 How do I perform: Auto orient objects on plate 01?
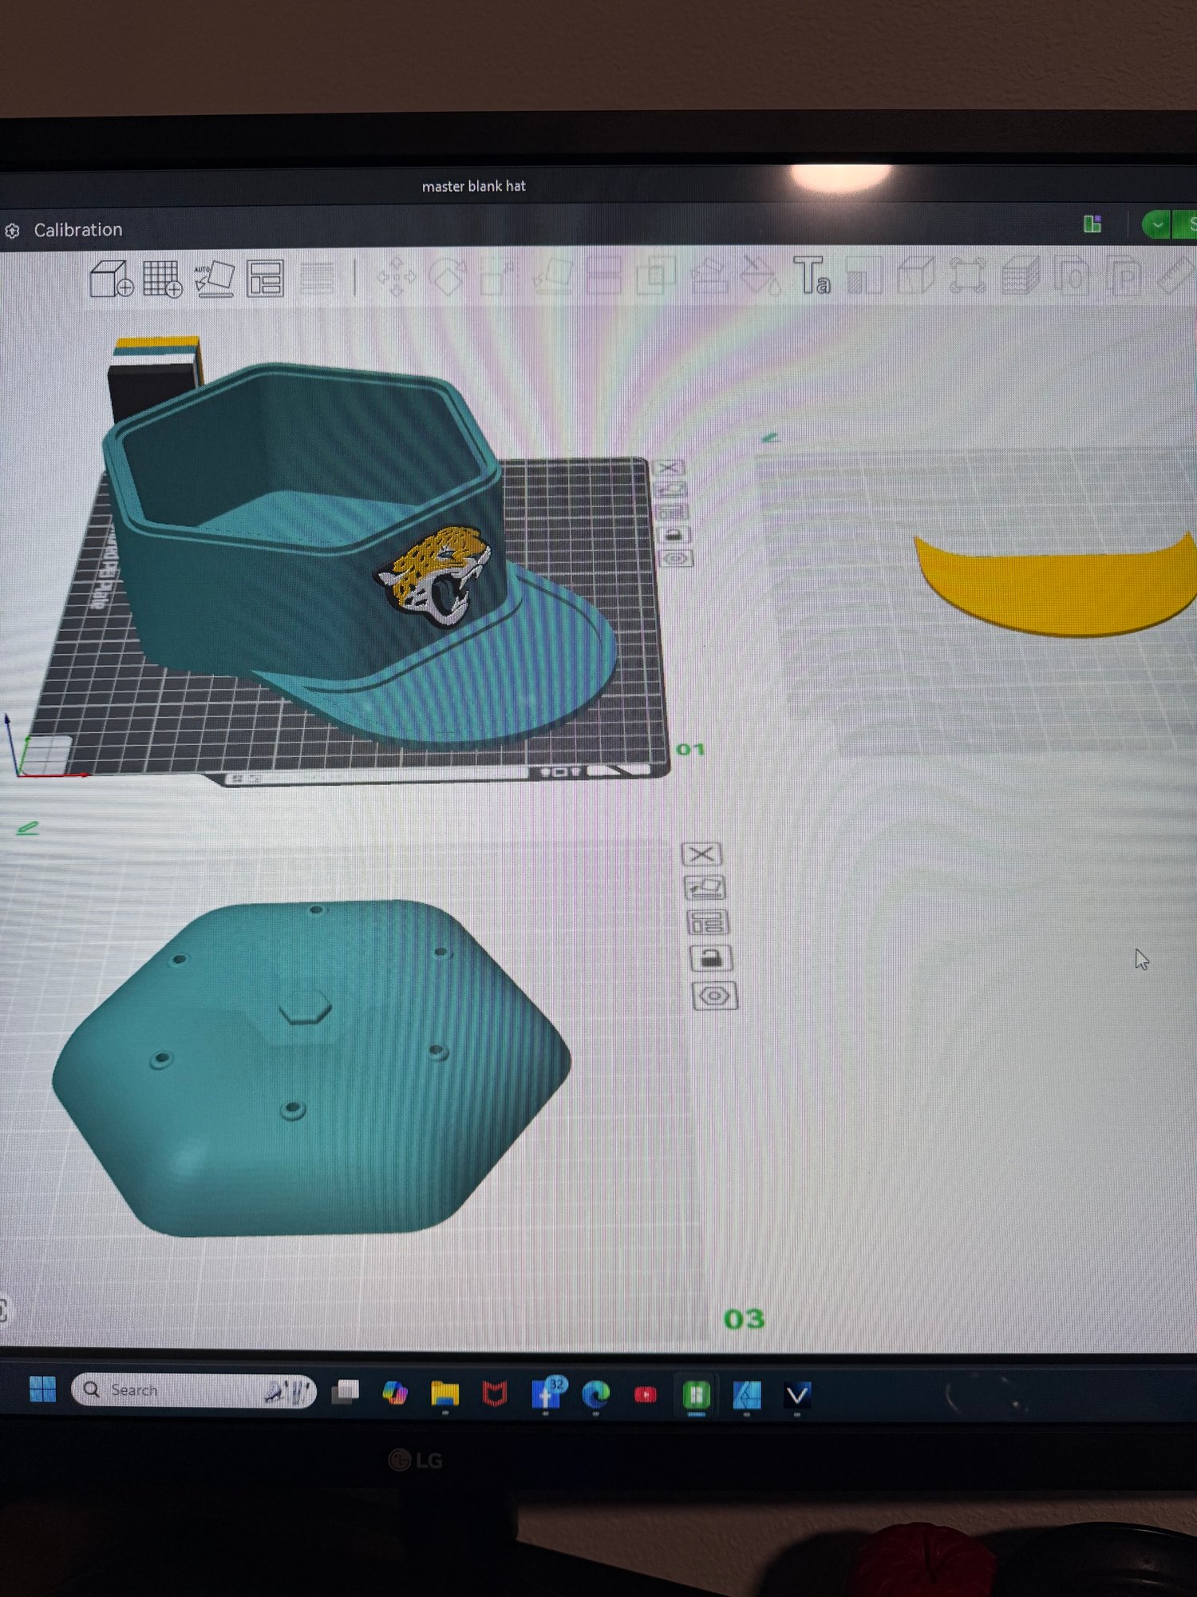point(670,489)
